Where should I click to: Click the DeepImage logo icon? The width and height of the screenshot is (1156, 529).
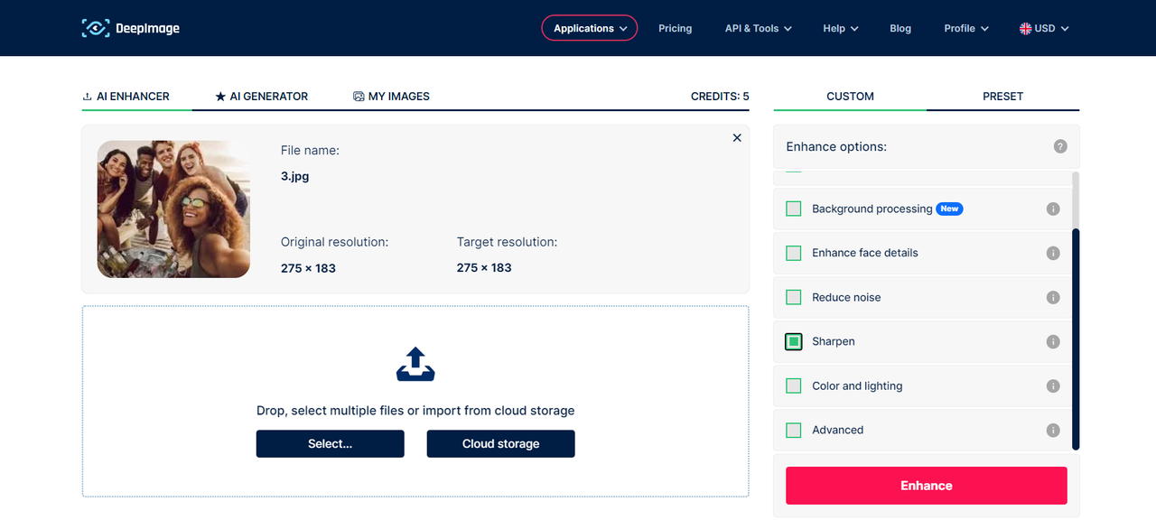[x=95, y=28]
